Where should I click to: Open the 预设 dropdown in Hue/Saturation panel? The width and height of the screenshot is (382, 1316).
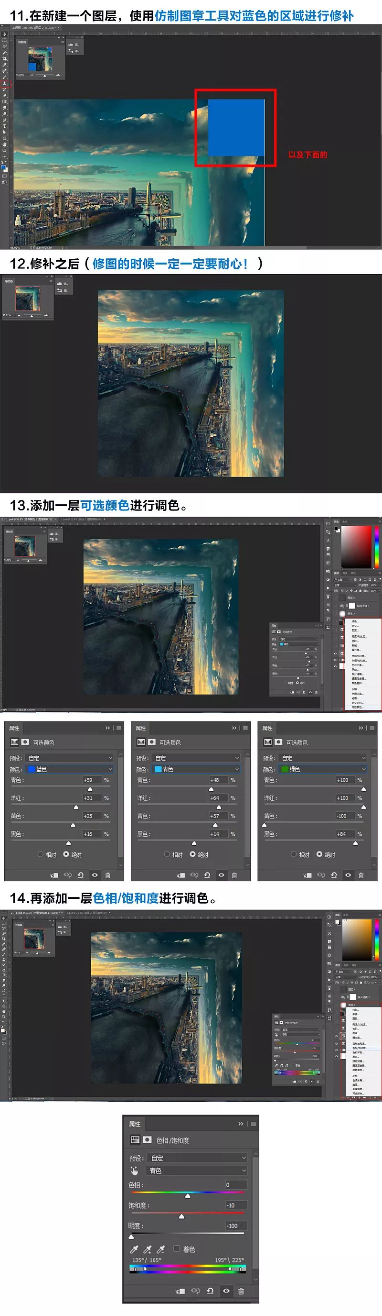198,1158
